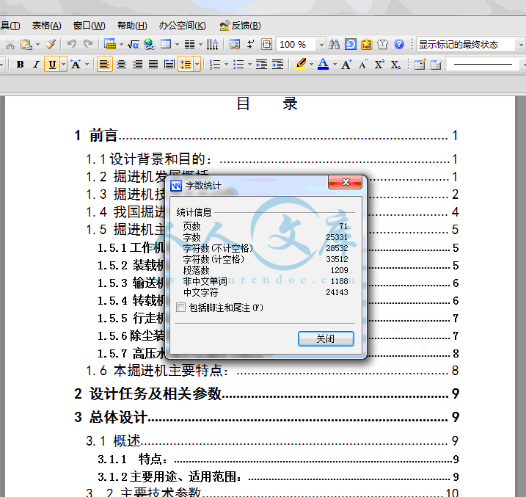The height and width of the screenshot is (497, 526).
Task: Click the line style selector box
Action: click(x=483, y=64)
